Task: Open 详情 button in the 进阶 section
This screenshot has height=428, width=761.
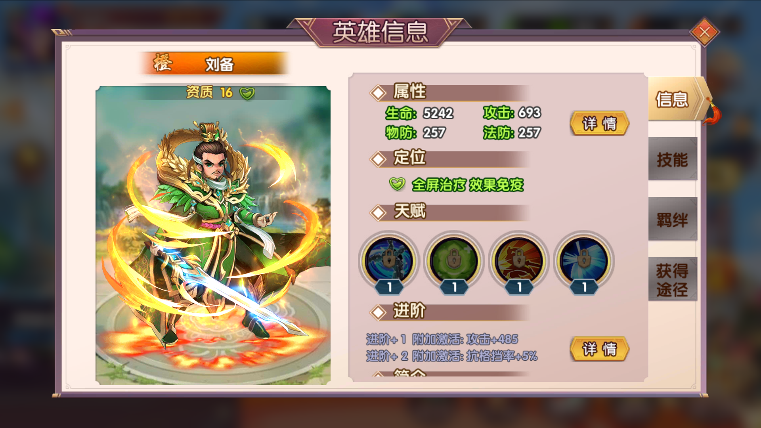Action: coord(600,349)
